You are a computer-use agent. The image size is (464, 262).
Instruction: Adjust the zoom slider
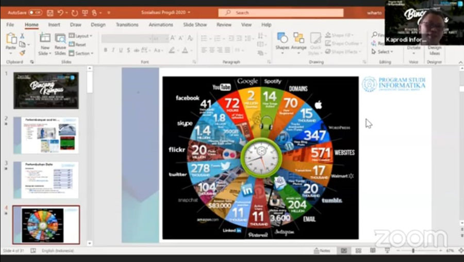click(413, 251)
